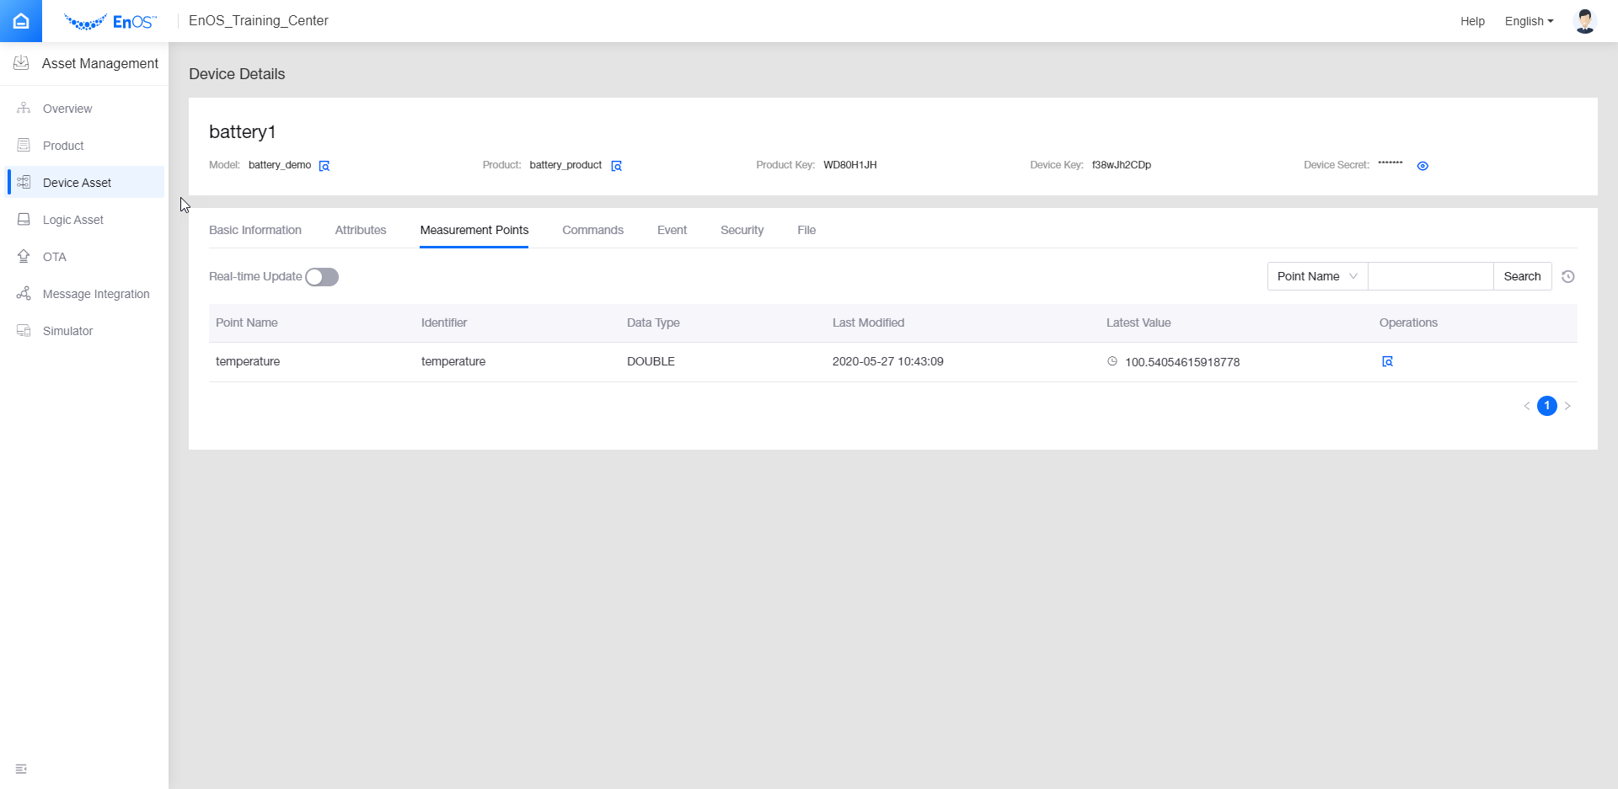
Task: Switch to the Event tab
Action: coord(672,230)
